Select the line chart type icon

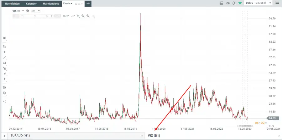pyautogui.click(x=73, y=16)
